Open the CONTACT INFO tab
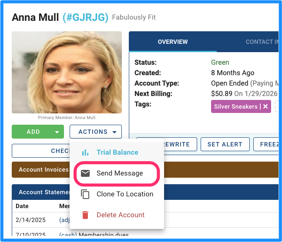282x242 pixels. (x=262, y=42)
